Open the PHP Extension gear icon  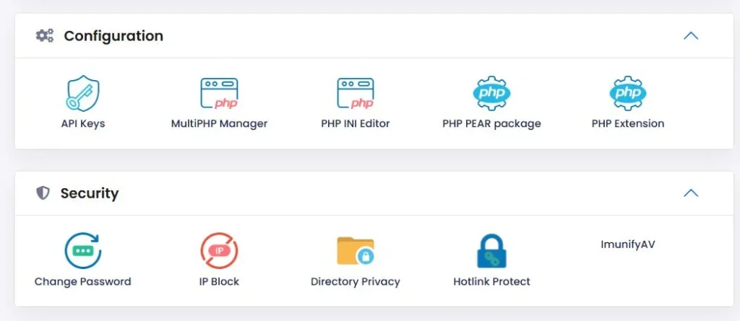(628, 94)
